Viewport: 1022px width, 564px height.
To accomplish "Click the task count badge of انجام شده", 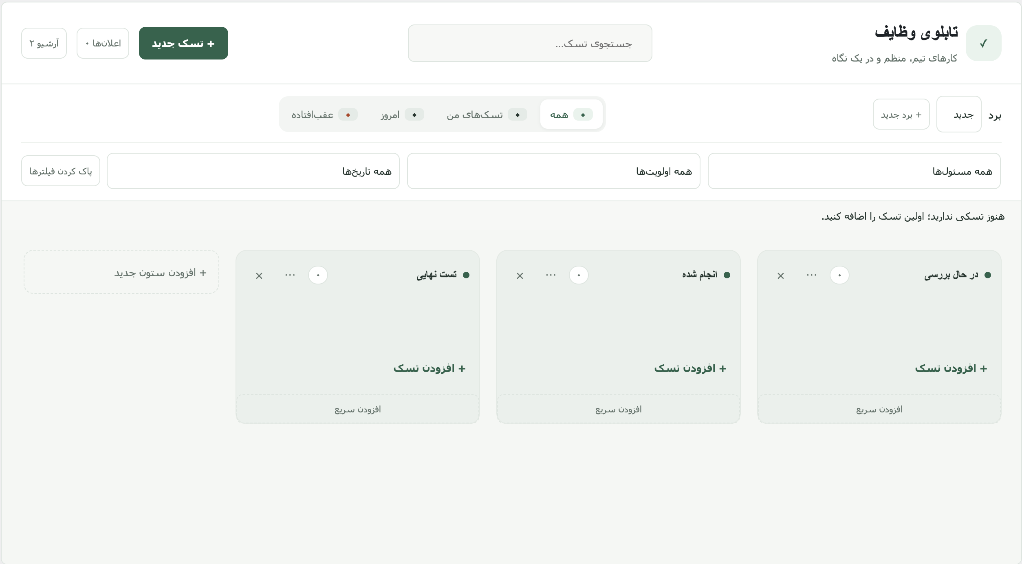I will pyautogui.click(x=579, y=275).
